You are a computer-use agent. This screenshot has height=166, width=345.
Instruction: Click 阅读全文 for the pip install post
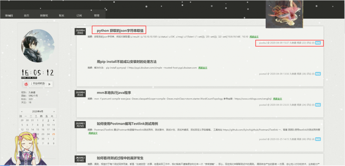click(x=203, y=68)
